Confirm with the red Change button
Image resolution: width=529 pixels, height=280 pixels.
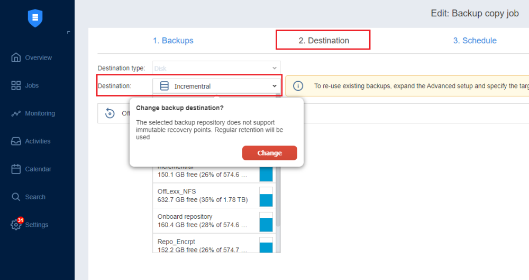(270, 153)
